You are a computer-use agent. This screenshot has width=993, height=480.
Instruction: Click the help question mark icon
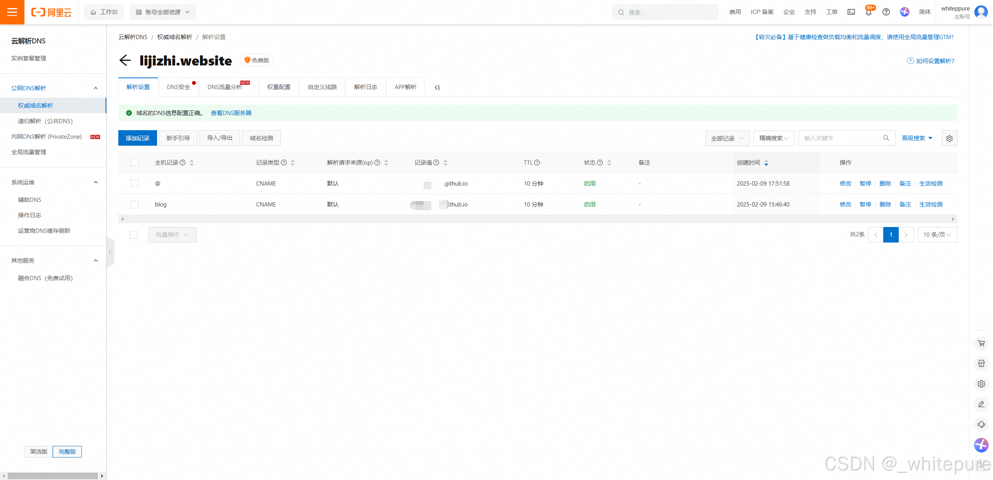(886, 12)
